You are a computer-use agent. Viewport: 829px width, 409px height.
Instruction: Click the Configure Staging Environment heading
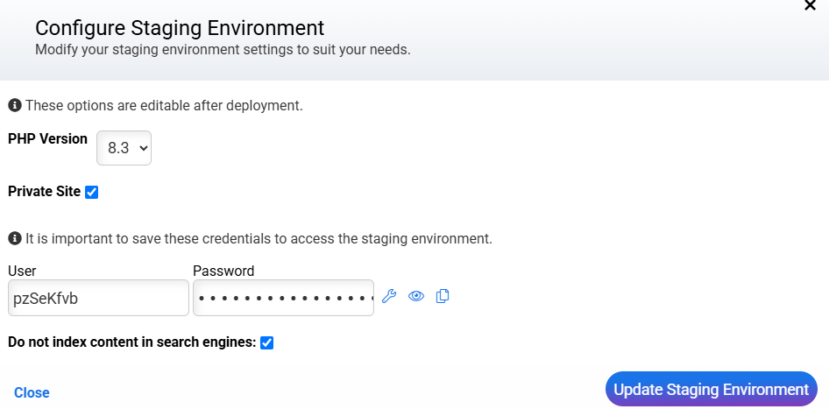[x=180, y=28]
